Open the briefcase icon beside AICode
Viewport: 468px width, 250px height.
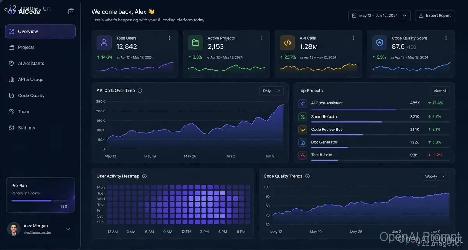71,12
